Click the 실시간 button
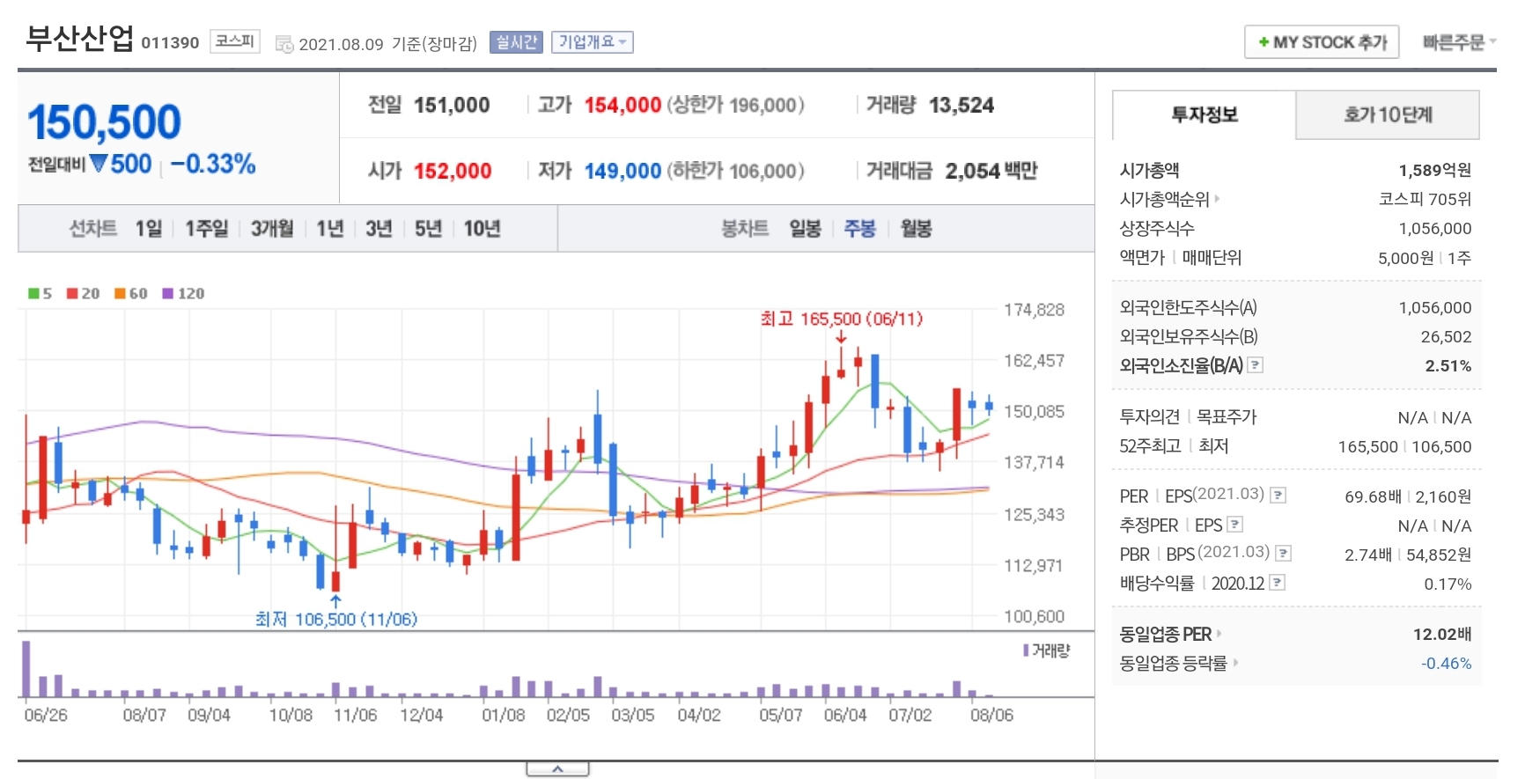1525x779 pixels. click(516, 42)
